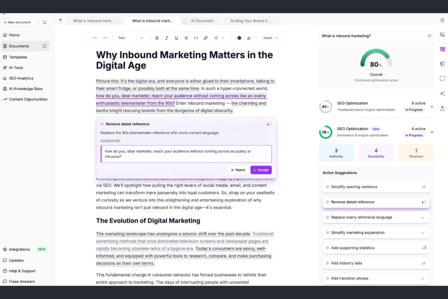The width and height of the screenshot is (448, 299).
Task: Open the Text style dropdown
Action: pos(130,38)
